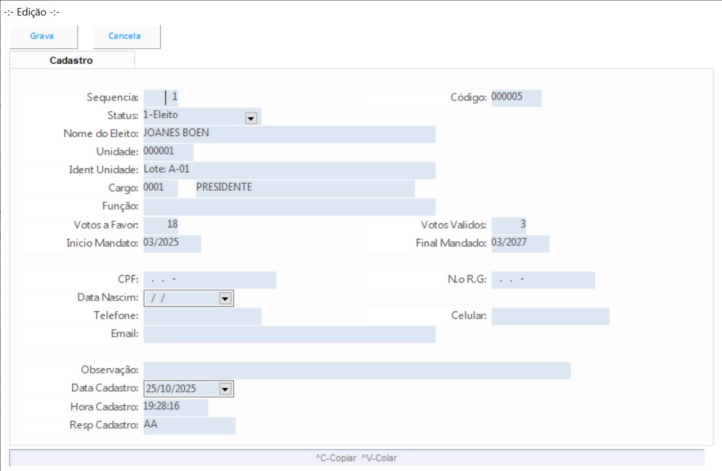This screenshot has height=471, width=722.
Task: Click the Email input field
Action: [289, 334]
